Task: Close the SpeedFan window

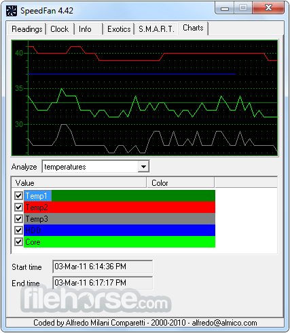Action: [x=268, y=8]
